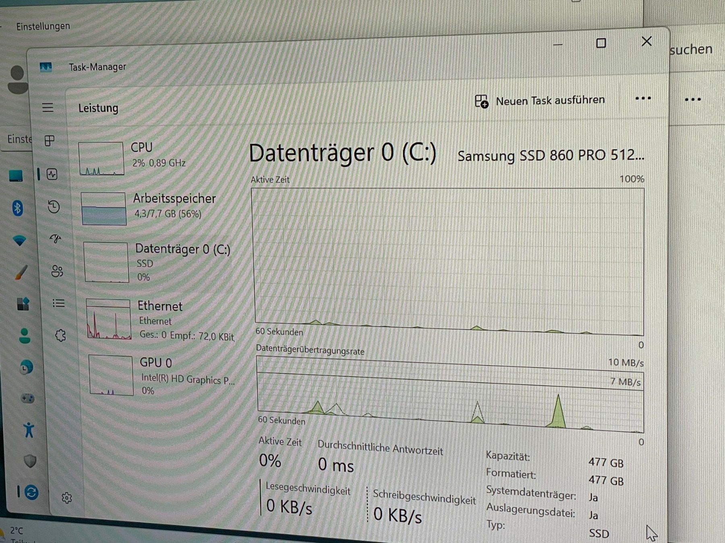Open the Startup apps page icon
Image resolution: width=725 pixels, height=543 pixels.
[x=55, y=239]
